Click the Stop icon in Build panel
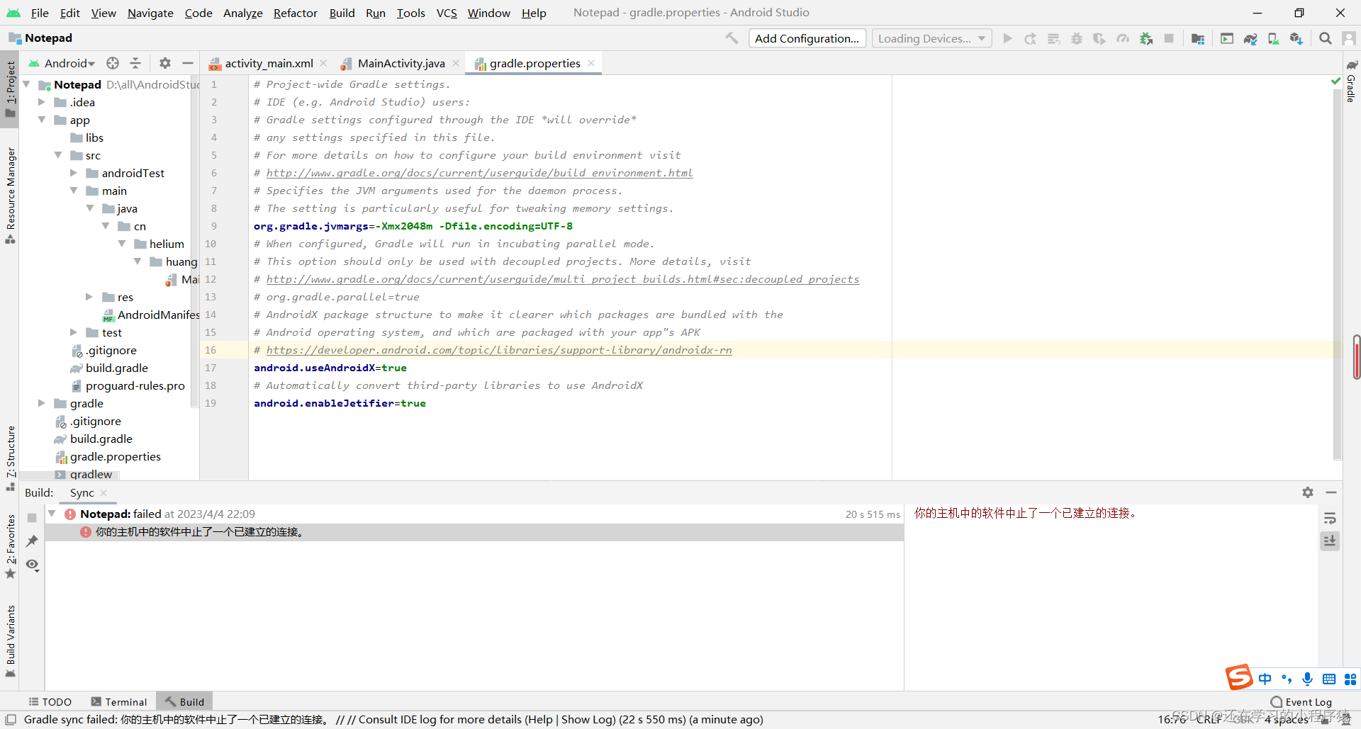Viewport: 1361px width, 729px height. tap(32, 518)
